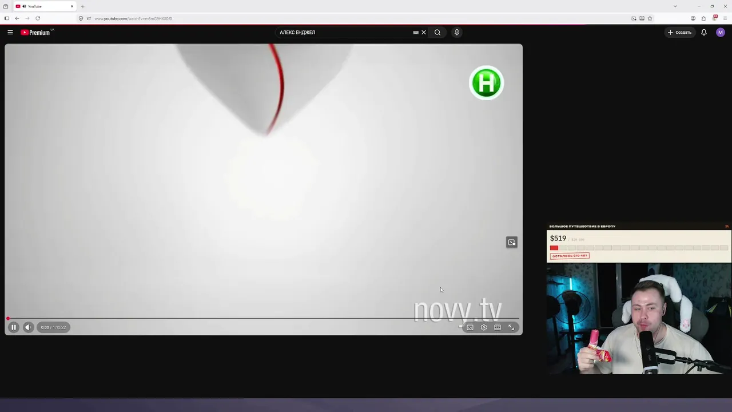Start voice search with microphone
Viewport: 732px width, 412px height.
(x=456, y=33)
